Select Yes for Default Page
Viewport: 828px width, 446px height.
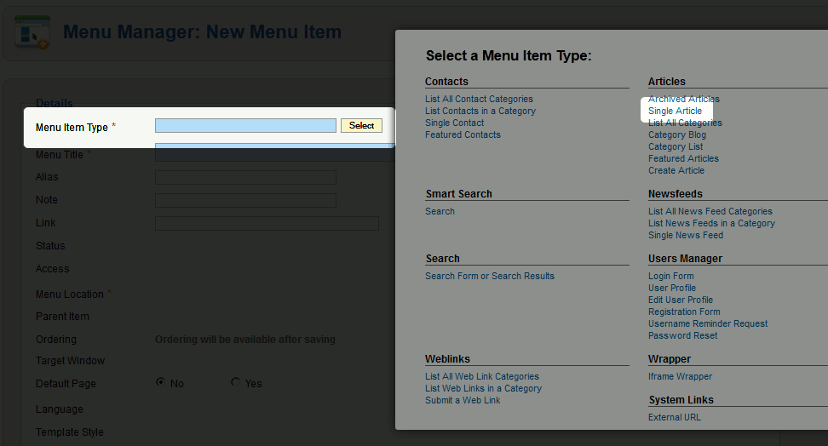pyautogui.click(x=235, y=382)
